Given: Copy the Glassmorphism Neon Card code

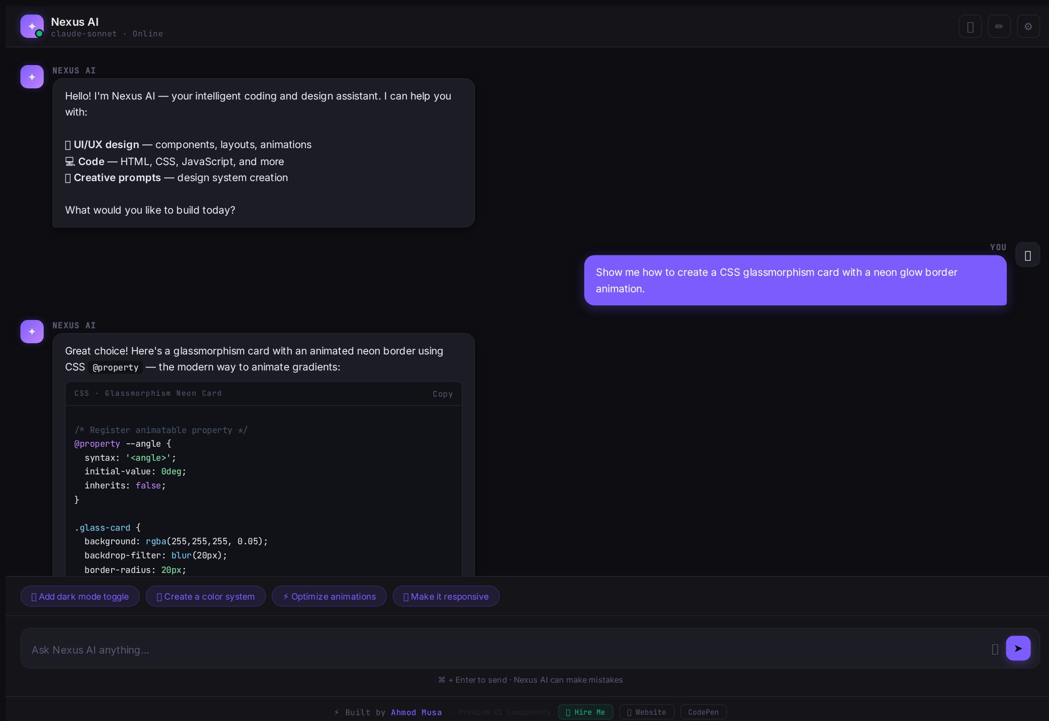Looking at the screenshot, I should pyautogui.click(x=442, y=394).
